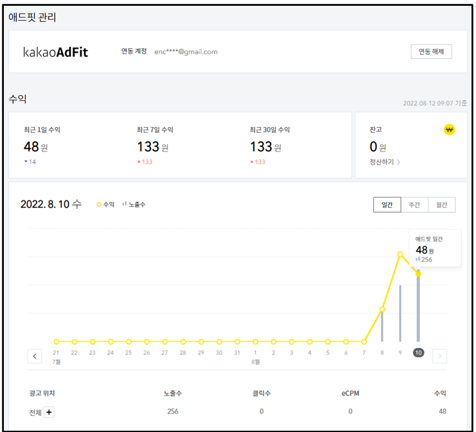Click the revenue value 48 in table
Viewport: 476px width, 432px height.
pyautogui.click(x=442, y=411)
